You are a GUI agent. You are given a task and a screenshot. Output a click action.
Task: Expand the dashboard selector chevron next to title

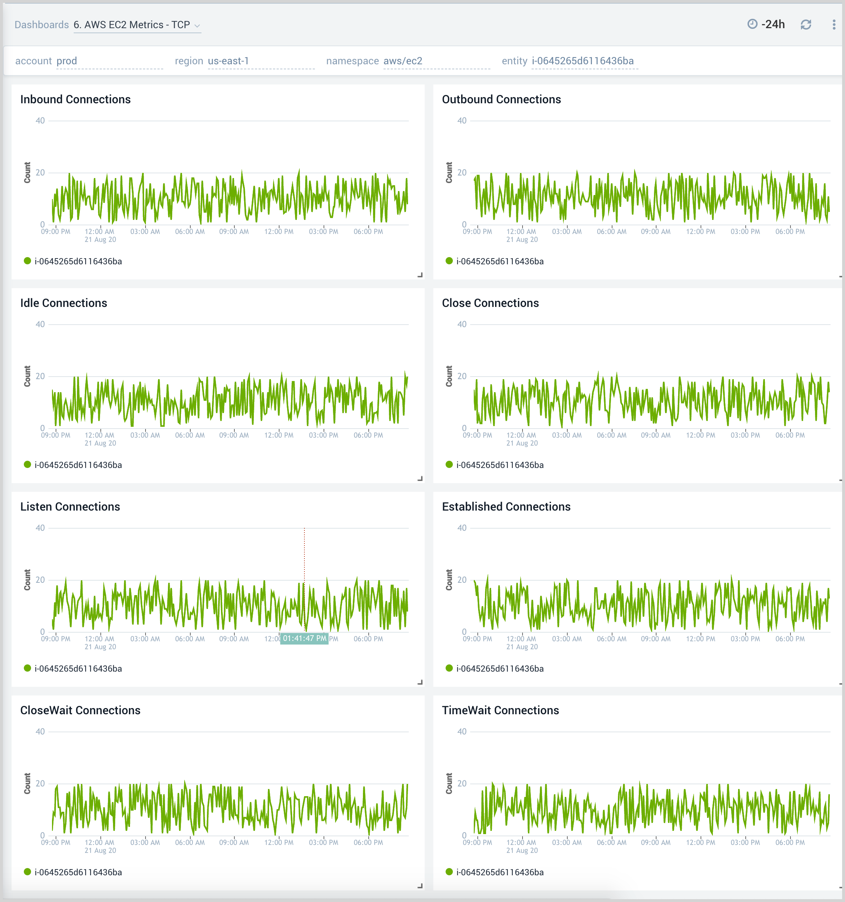198,26
